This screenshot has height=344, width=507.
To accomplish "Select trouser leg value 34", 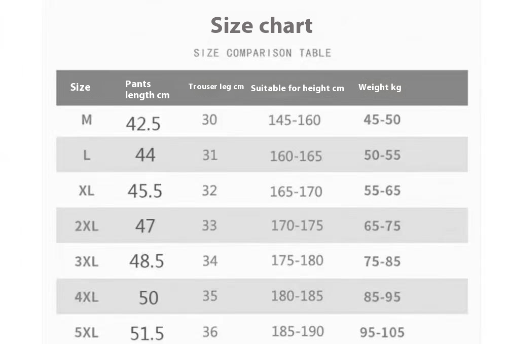I will point(210,261).
